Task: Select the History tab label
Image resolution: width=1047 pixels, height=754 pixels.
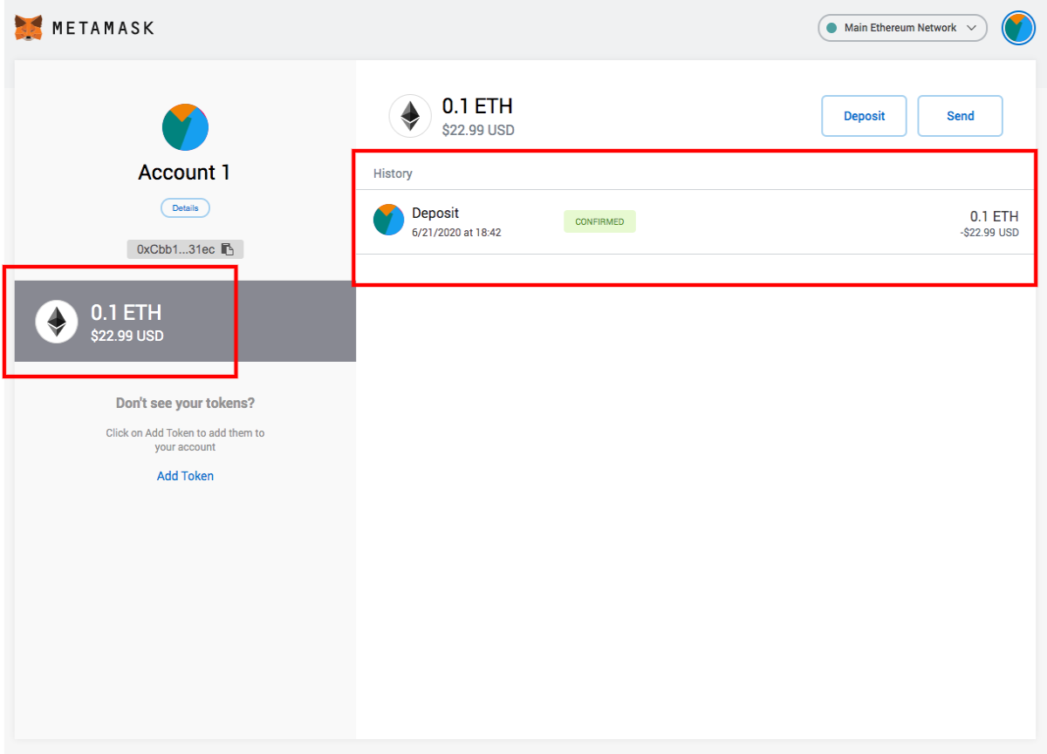Action: coord(393,173)
